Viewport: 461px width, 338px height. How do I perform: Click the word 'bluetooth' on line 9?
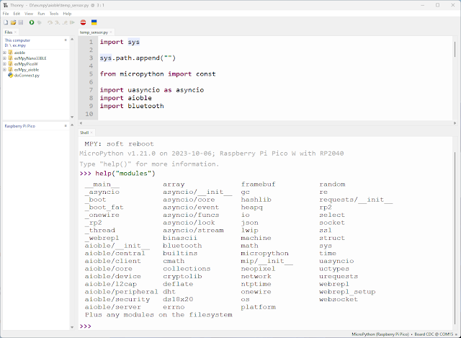point(146,106)
